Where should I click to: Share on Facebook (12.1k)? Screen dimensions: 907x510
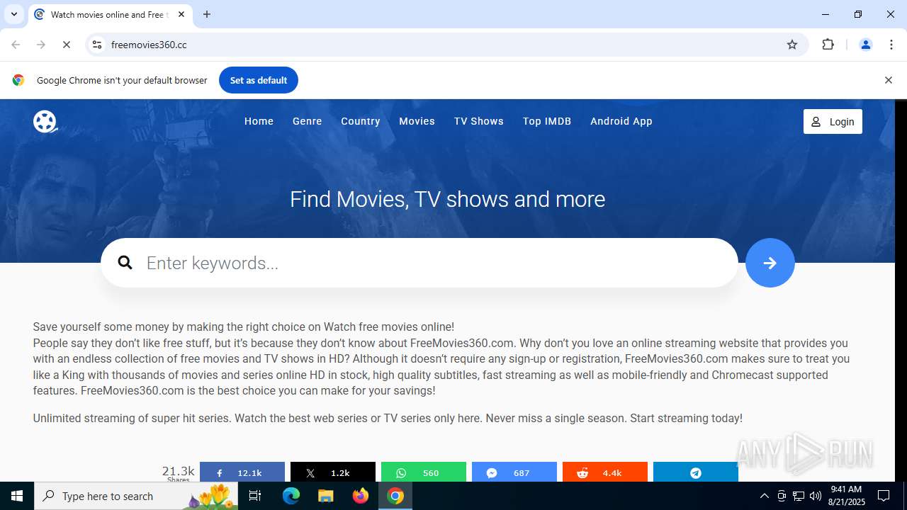[x=242, y=472]
